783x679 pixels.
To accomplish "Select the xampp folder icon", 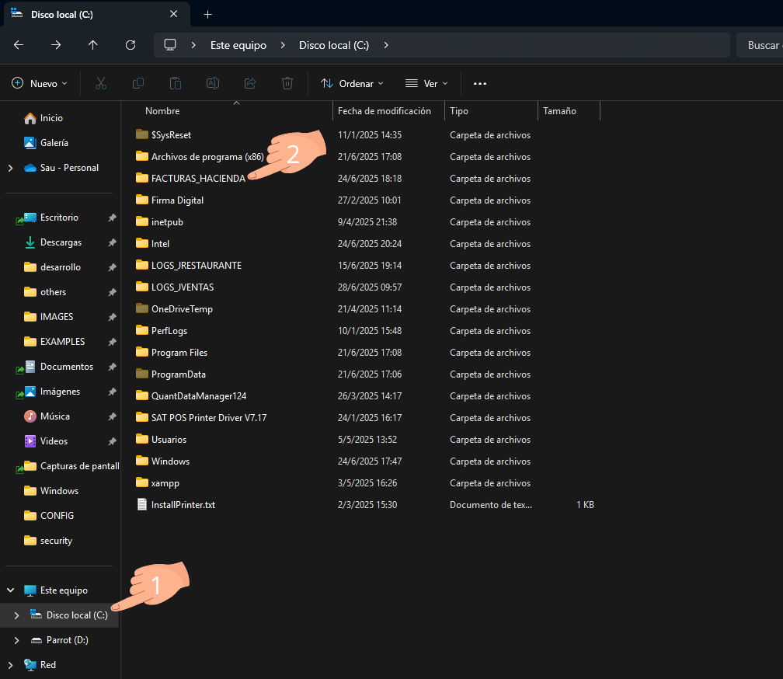I will click(x=142, y=482).
